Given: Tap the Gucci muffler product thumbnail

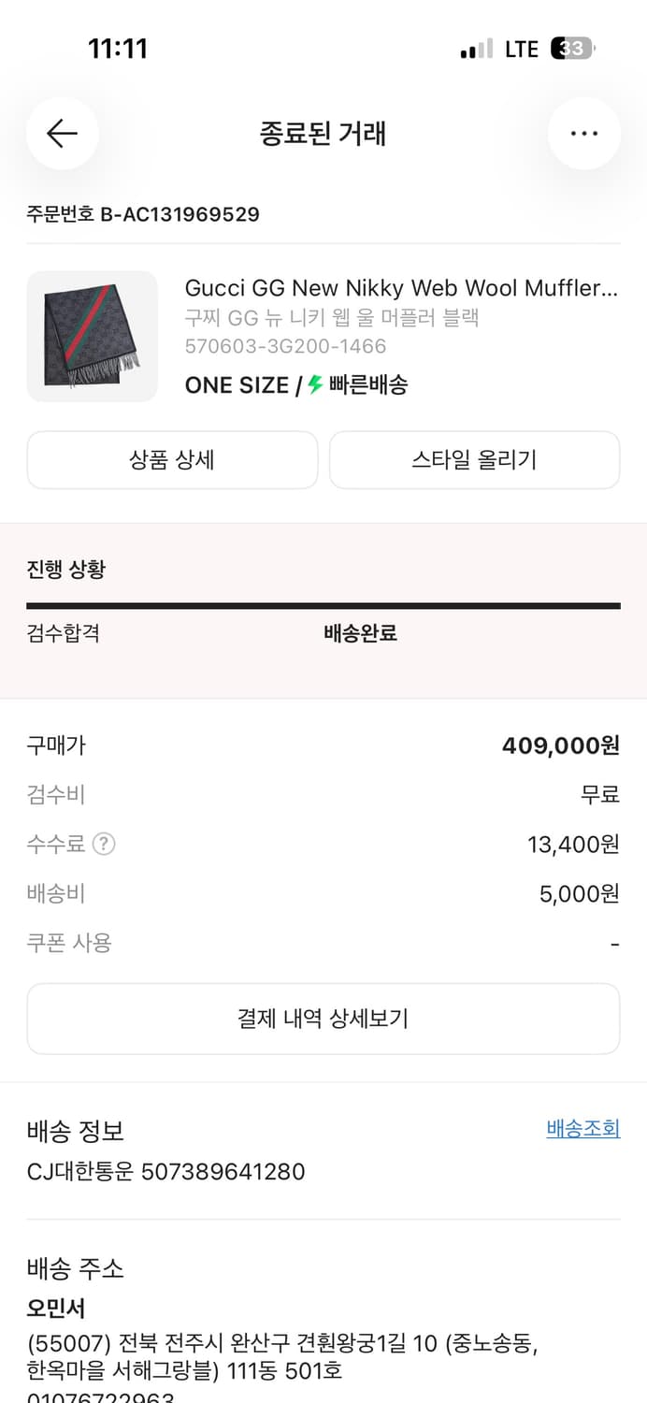Looking at the screenshot, I should 93,337.
